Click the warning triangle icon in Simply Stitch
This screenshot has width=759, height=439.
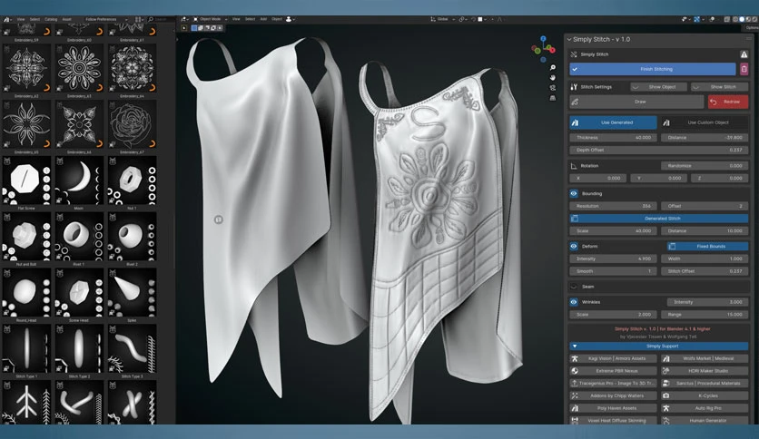click(744, 54)
